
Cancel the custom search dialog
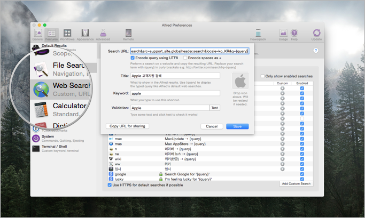pyautogui.click(x=212, y=126)
